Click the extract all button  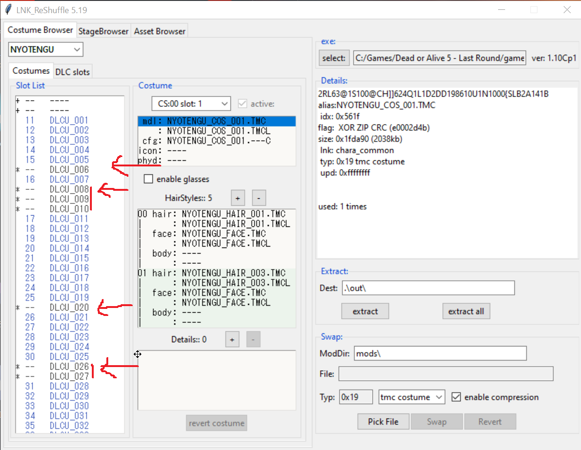click(x=466, y=311)
